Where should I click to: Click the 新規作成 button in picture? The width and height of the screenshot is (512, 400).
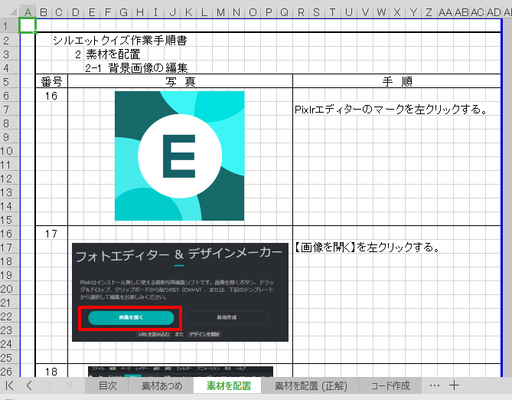pos(227,317)
